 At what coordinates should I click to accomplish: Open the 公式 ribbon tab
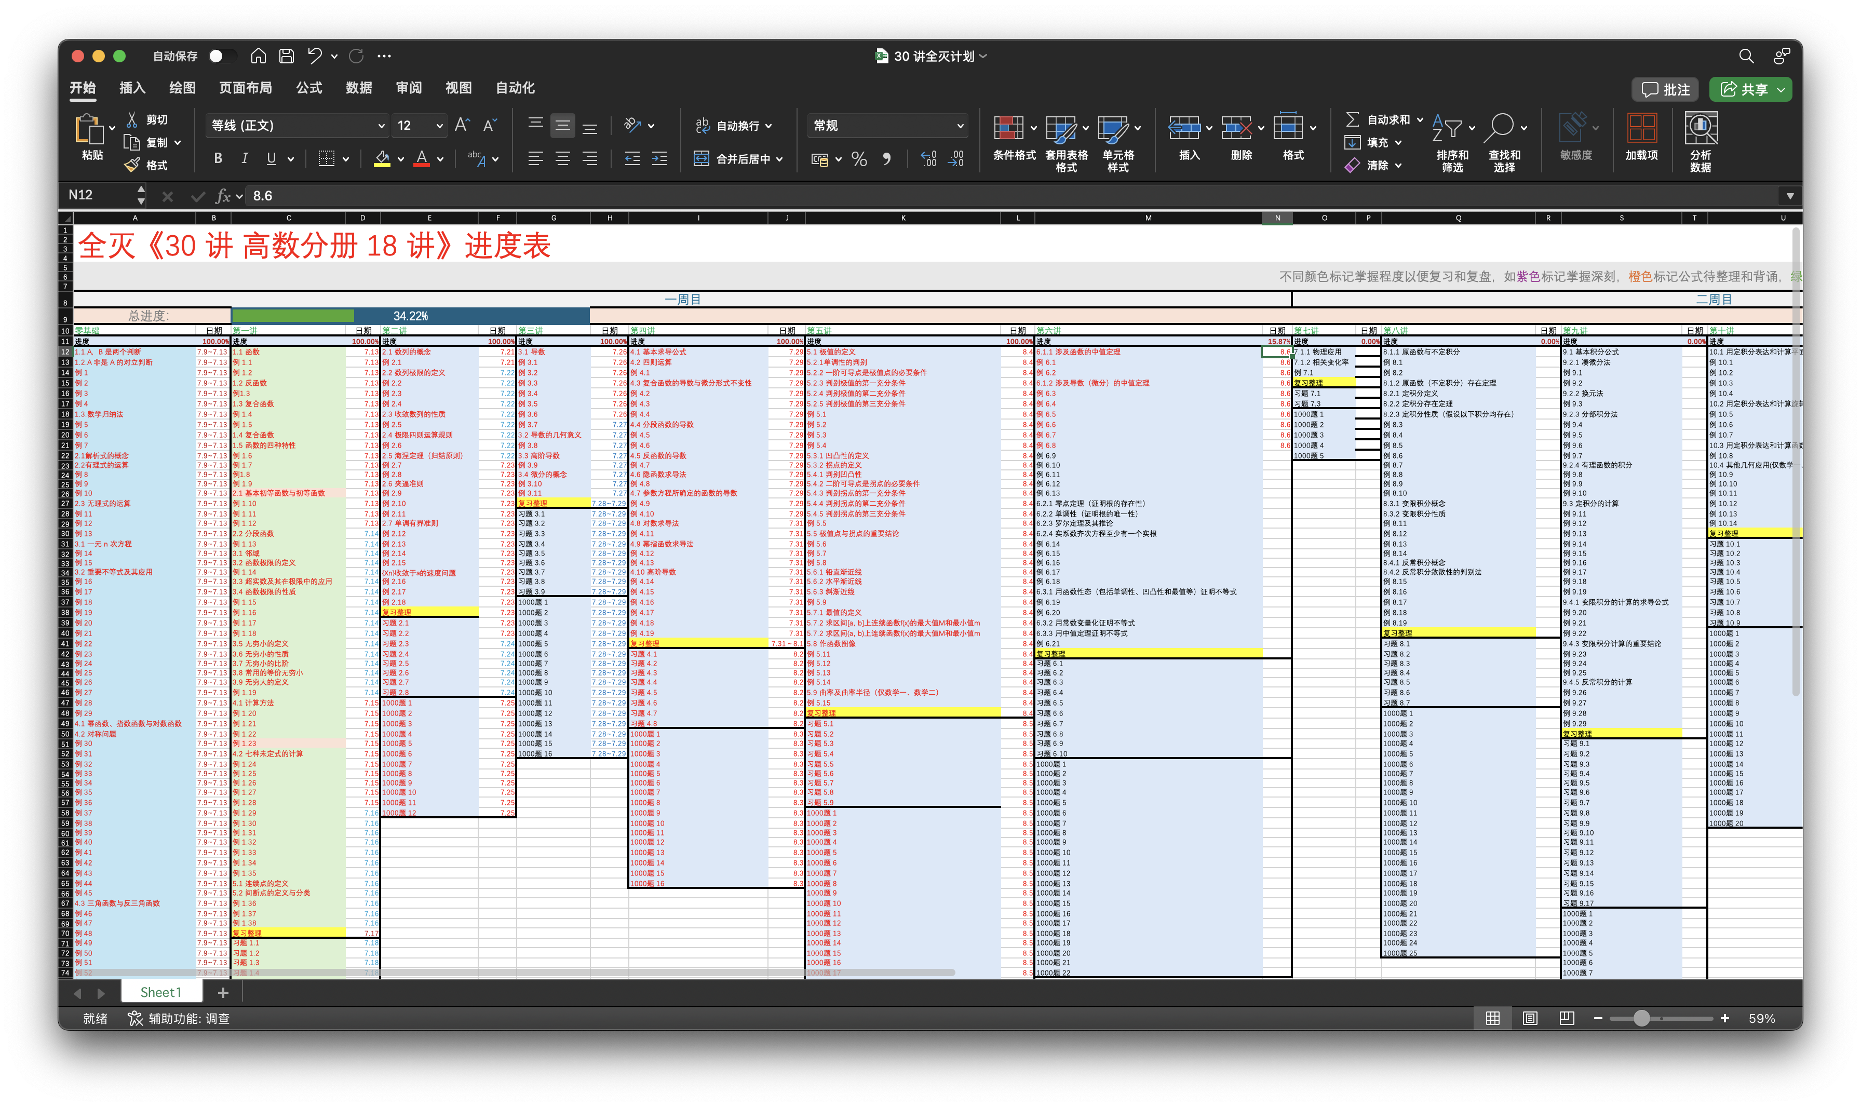[x=309, y=88]
